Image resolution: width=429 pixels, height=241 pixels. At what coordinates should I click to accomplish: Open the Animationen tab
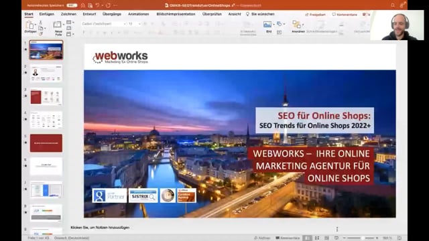[x=139, y=14]
